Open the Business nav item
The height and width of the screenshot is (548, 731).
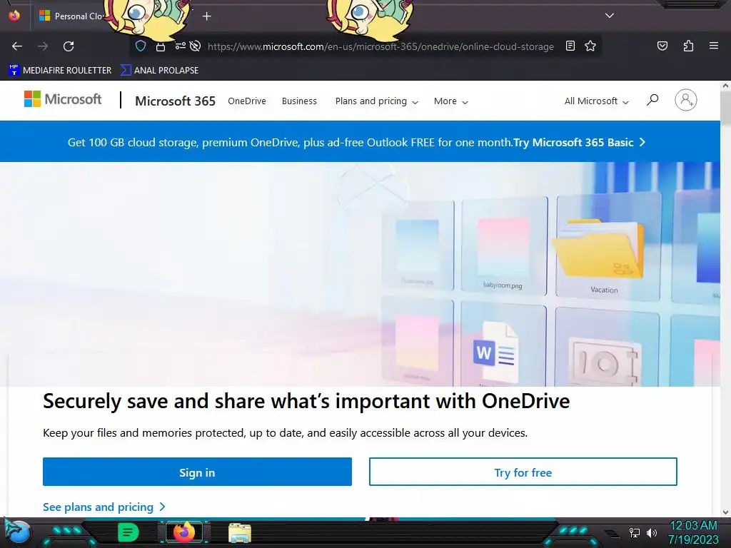click(299, 101)
